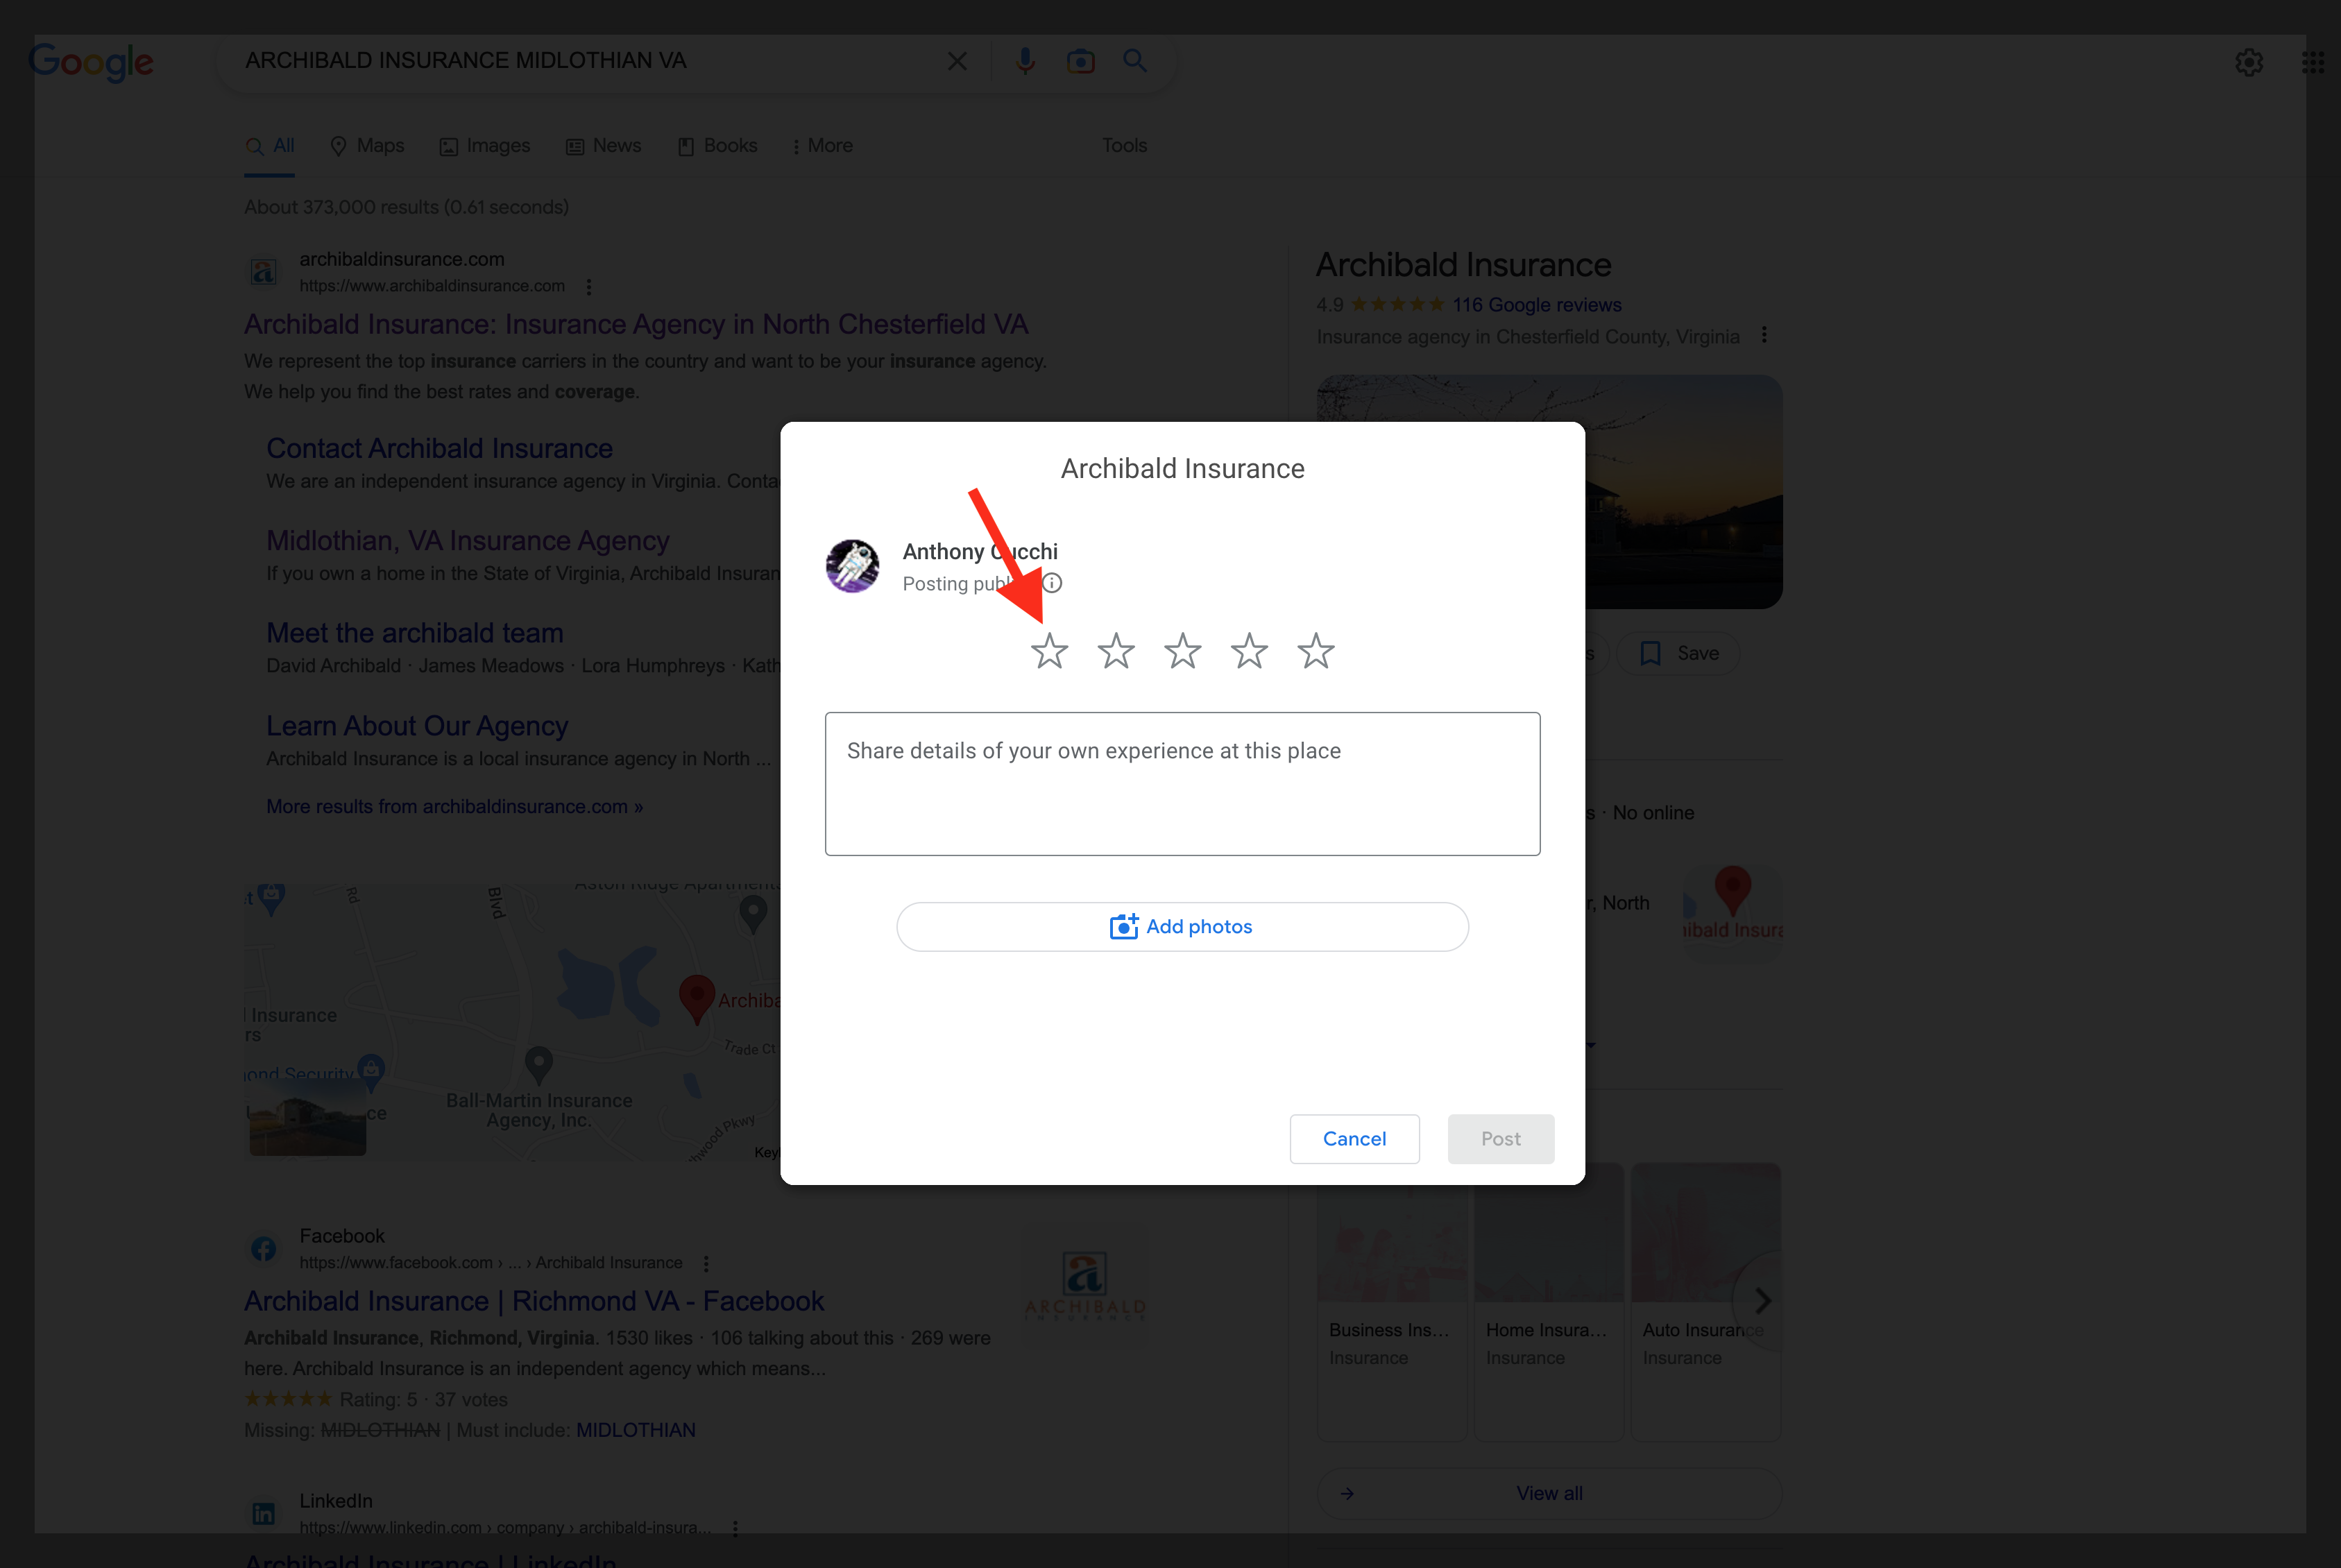Open the Home Insurance product card
Image resolution: width=2341 pixels, height=1568 pixels.
click(x=1548, y=1301)
